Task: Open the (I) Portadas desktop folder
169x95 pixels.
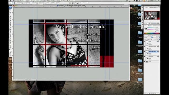Action: 140,33
